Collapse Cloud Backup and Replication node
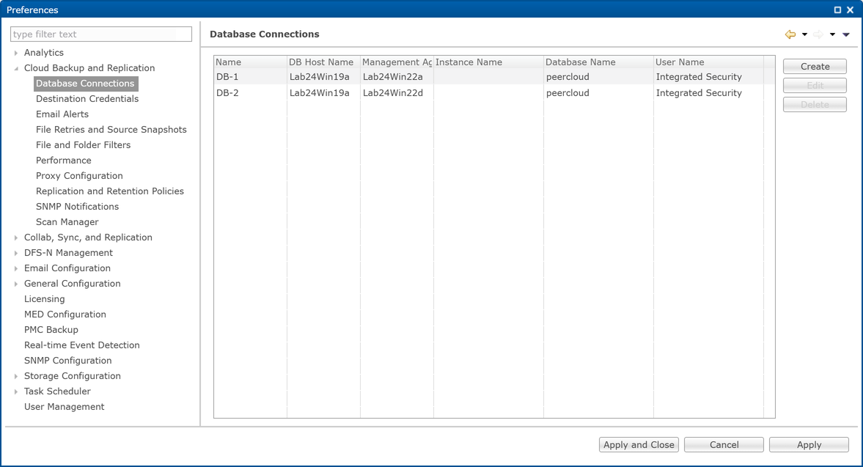The width and height of the screenshot is (863, 467). pyautogui.click(x=16, y=68)
